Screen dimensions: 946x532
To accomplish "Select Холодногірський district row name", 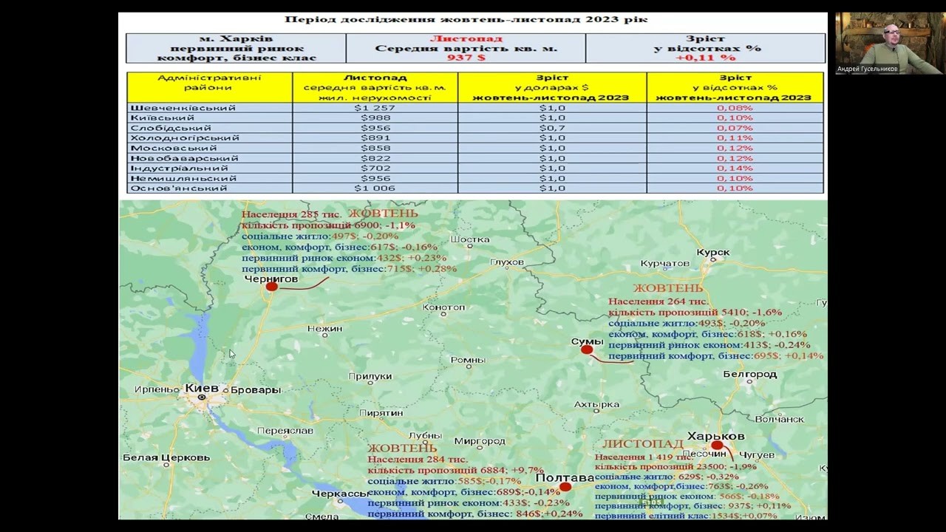I will pyautogui.click(x=185, y=138).
